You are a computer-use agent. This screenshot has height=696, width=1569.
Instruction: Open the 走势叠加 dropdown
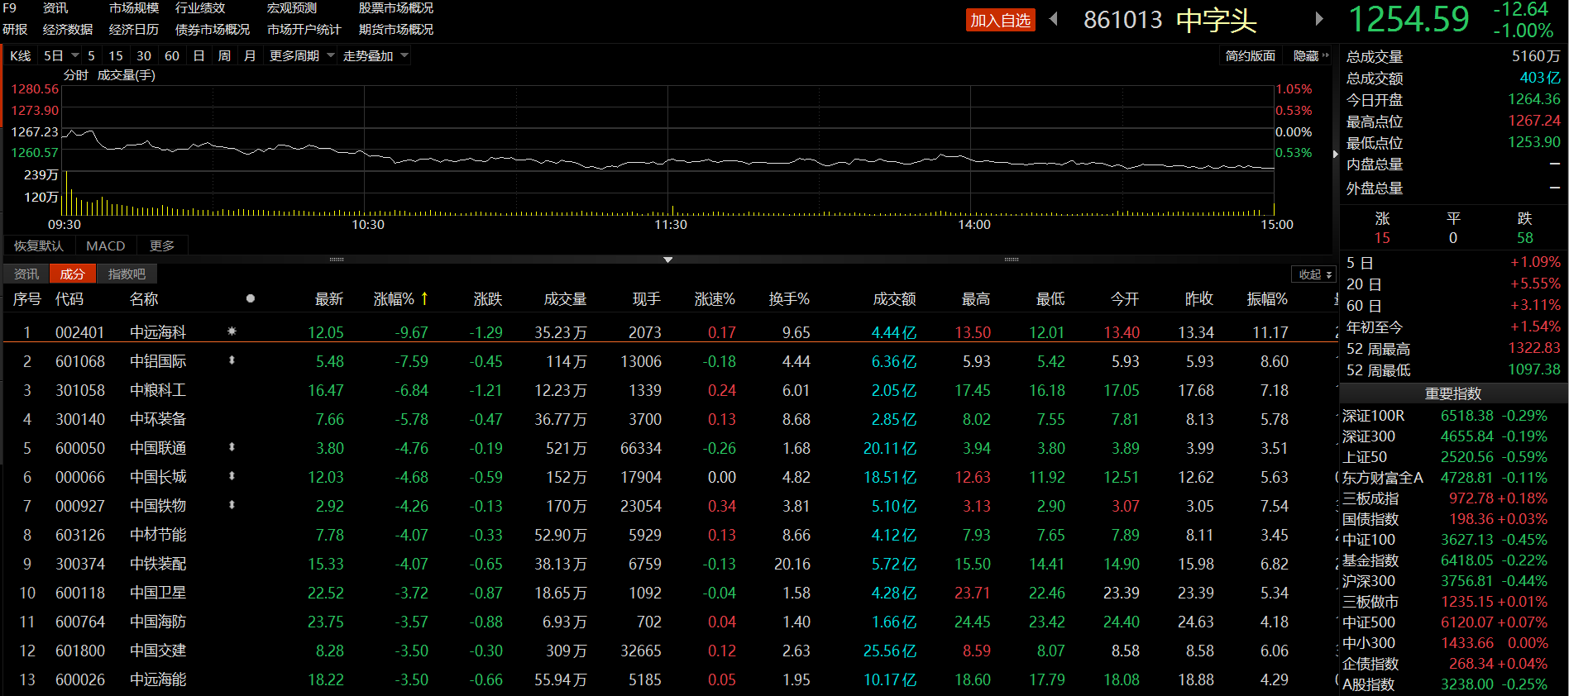[376, 55]
